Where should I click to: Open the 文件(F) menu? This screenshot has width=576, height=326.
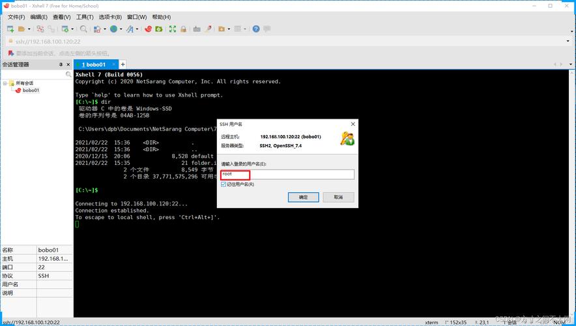pyautogui.click(x=16, y=17)
